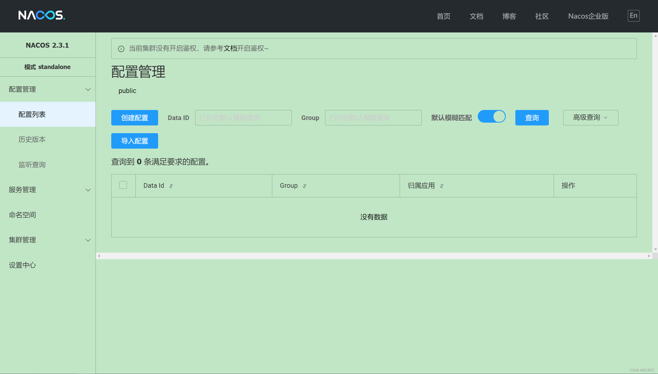Click the 文档 link in auth notice

pos(230,48)
